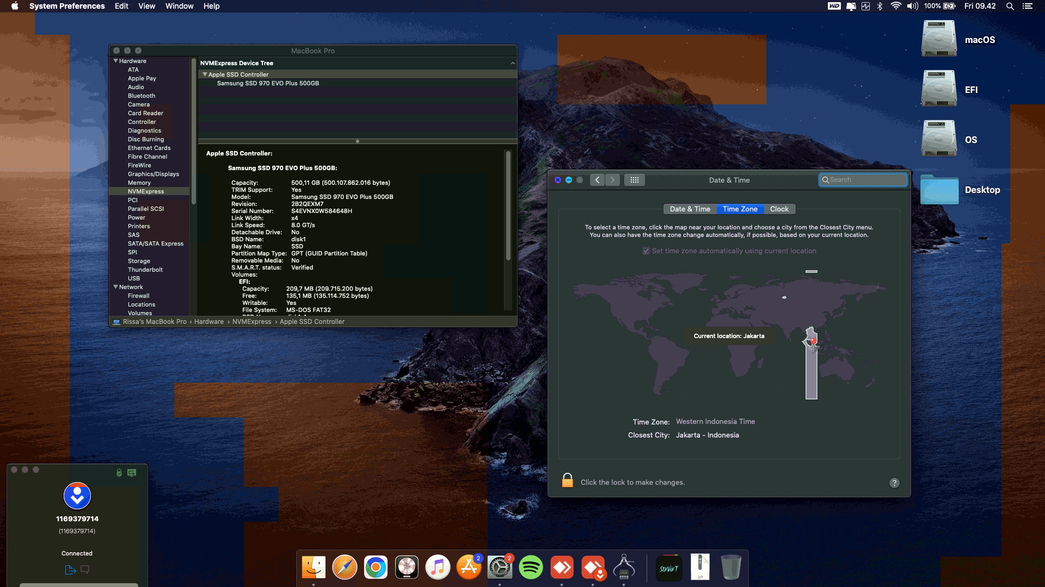Collapse Apple SSD Controller tree node
Screen dimensions: 1045x587
pos(205,74)
